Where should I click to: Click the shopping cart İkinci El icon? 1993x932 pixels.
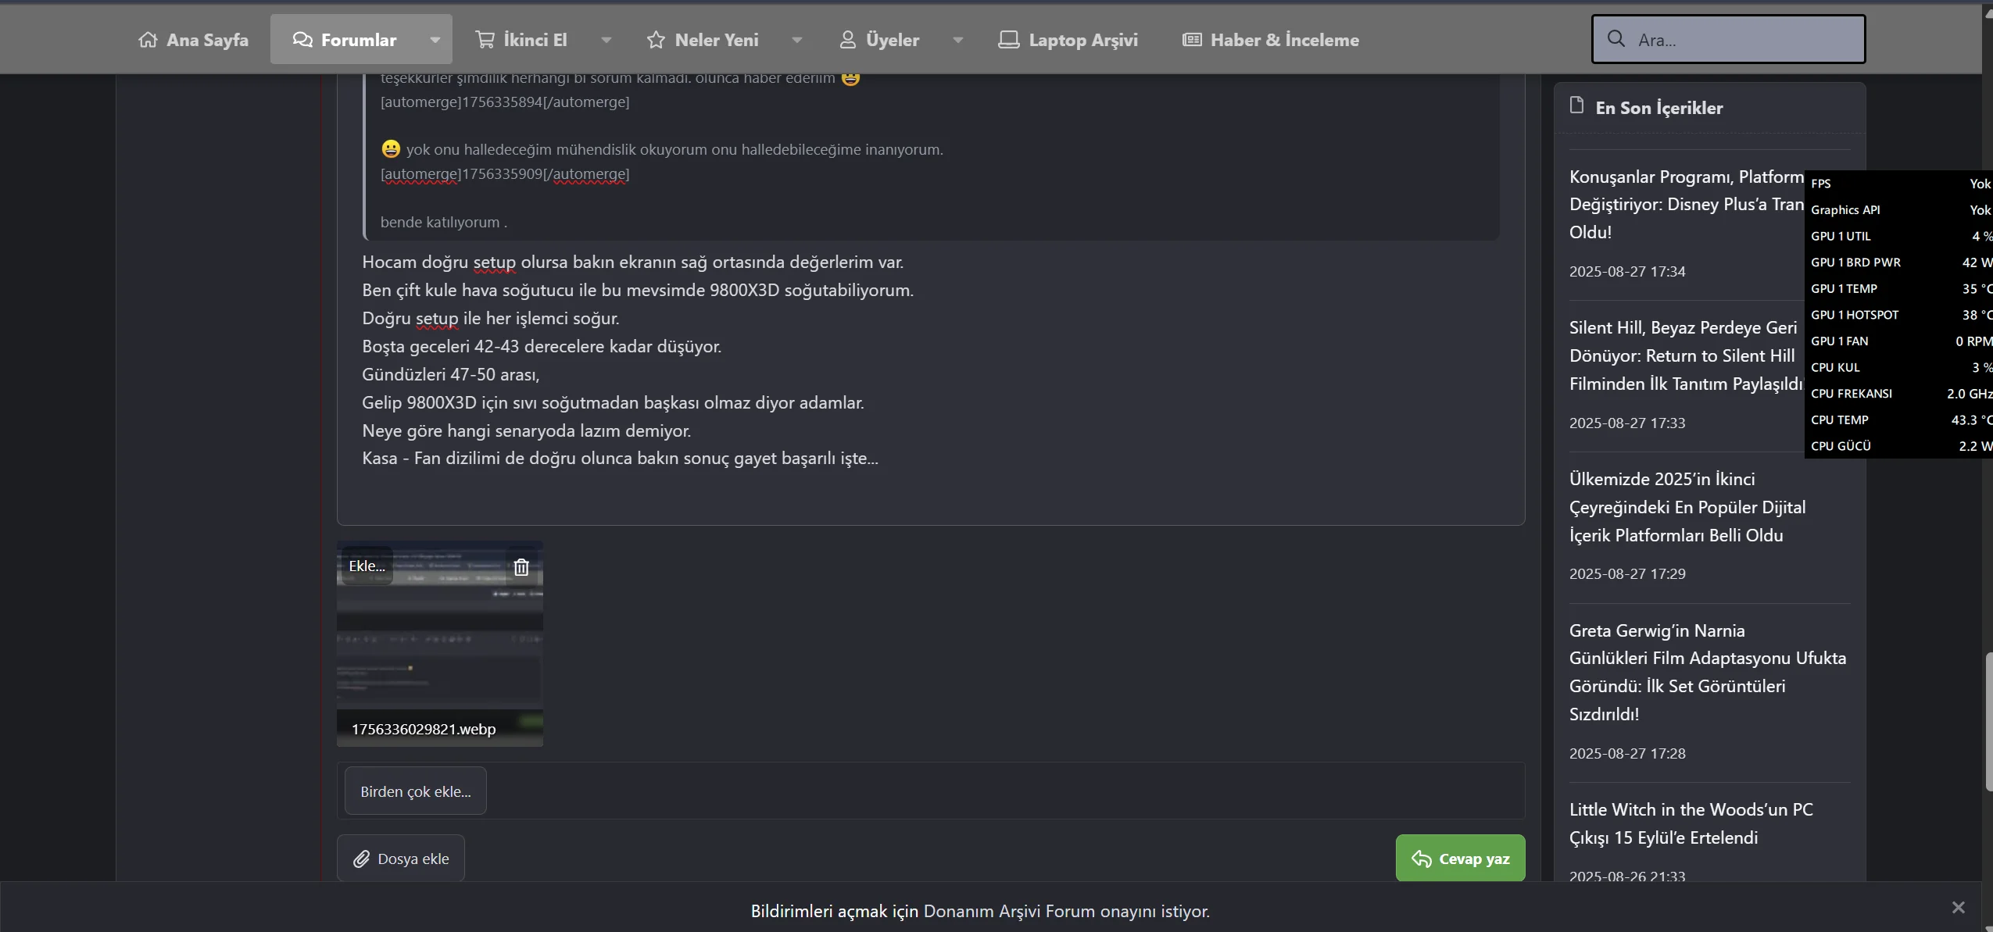485,40
